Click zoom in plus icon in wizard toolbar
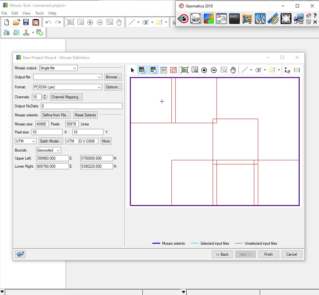This screenshot has height=295, width=319. tap(204, 70)
